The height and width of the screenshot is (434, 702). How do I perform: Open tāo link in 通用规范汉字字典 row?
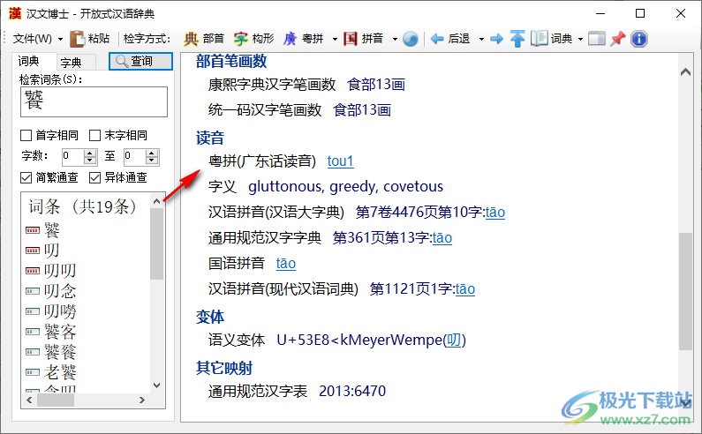442,237
